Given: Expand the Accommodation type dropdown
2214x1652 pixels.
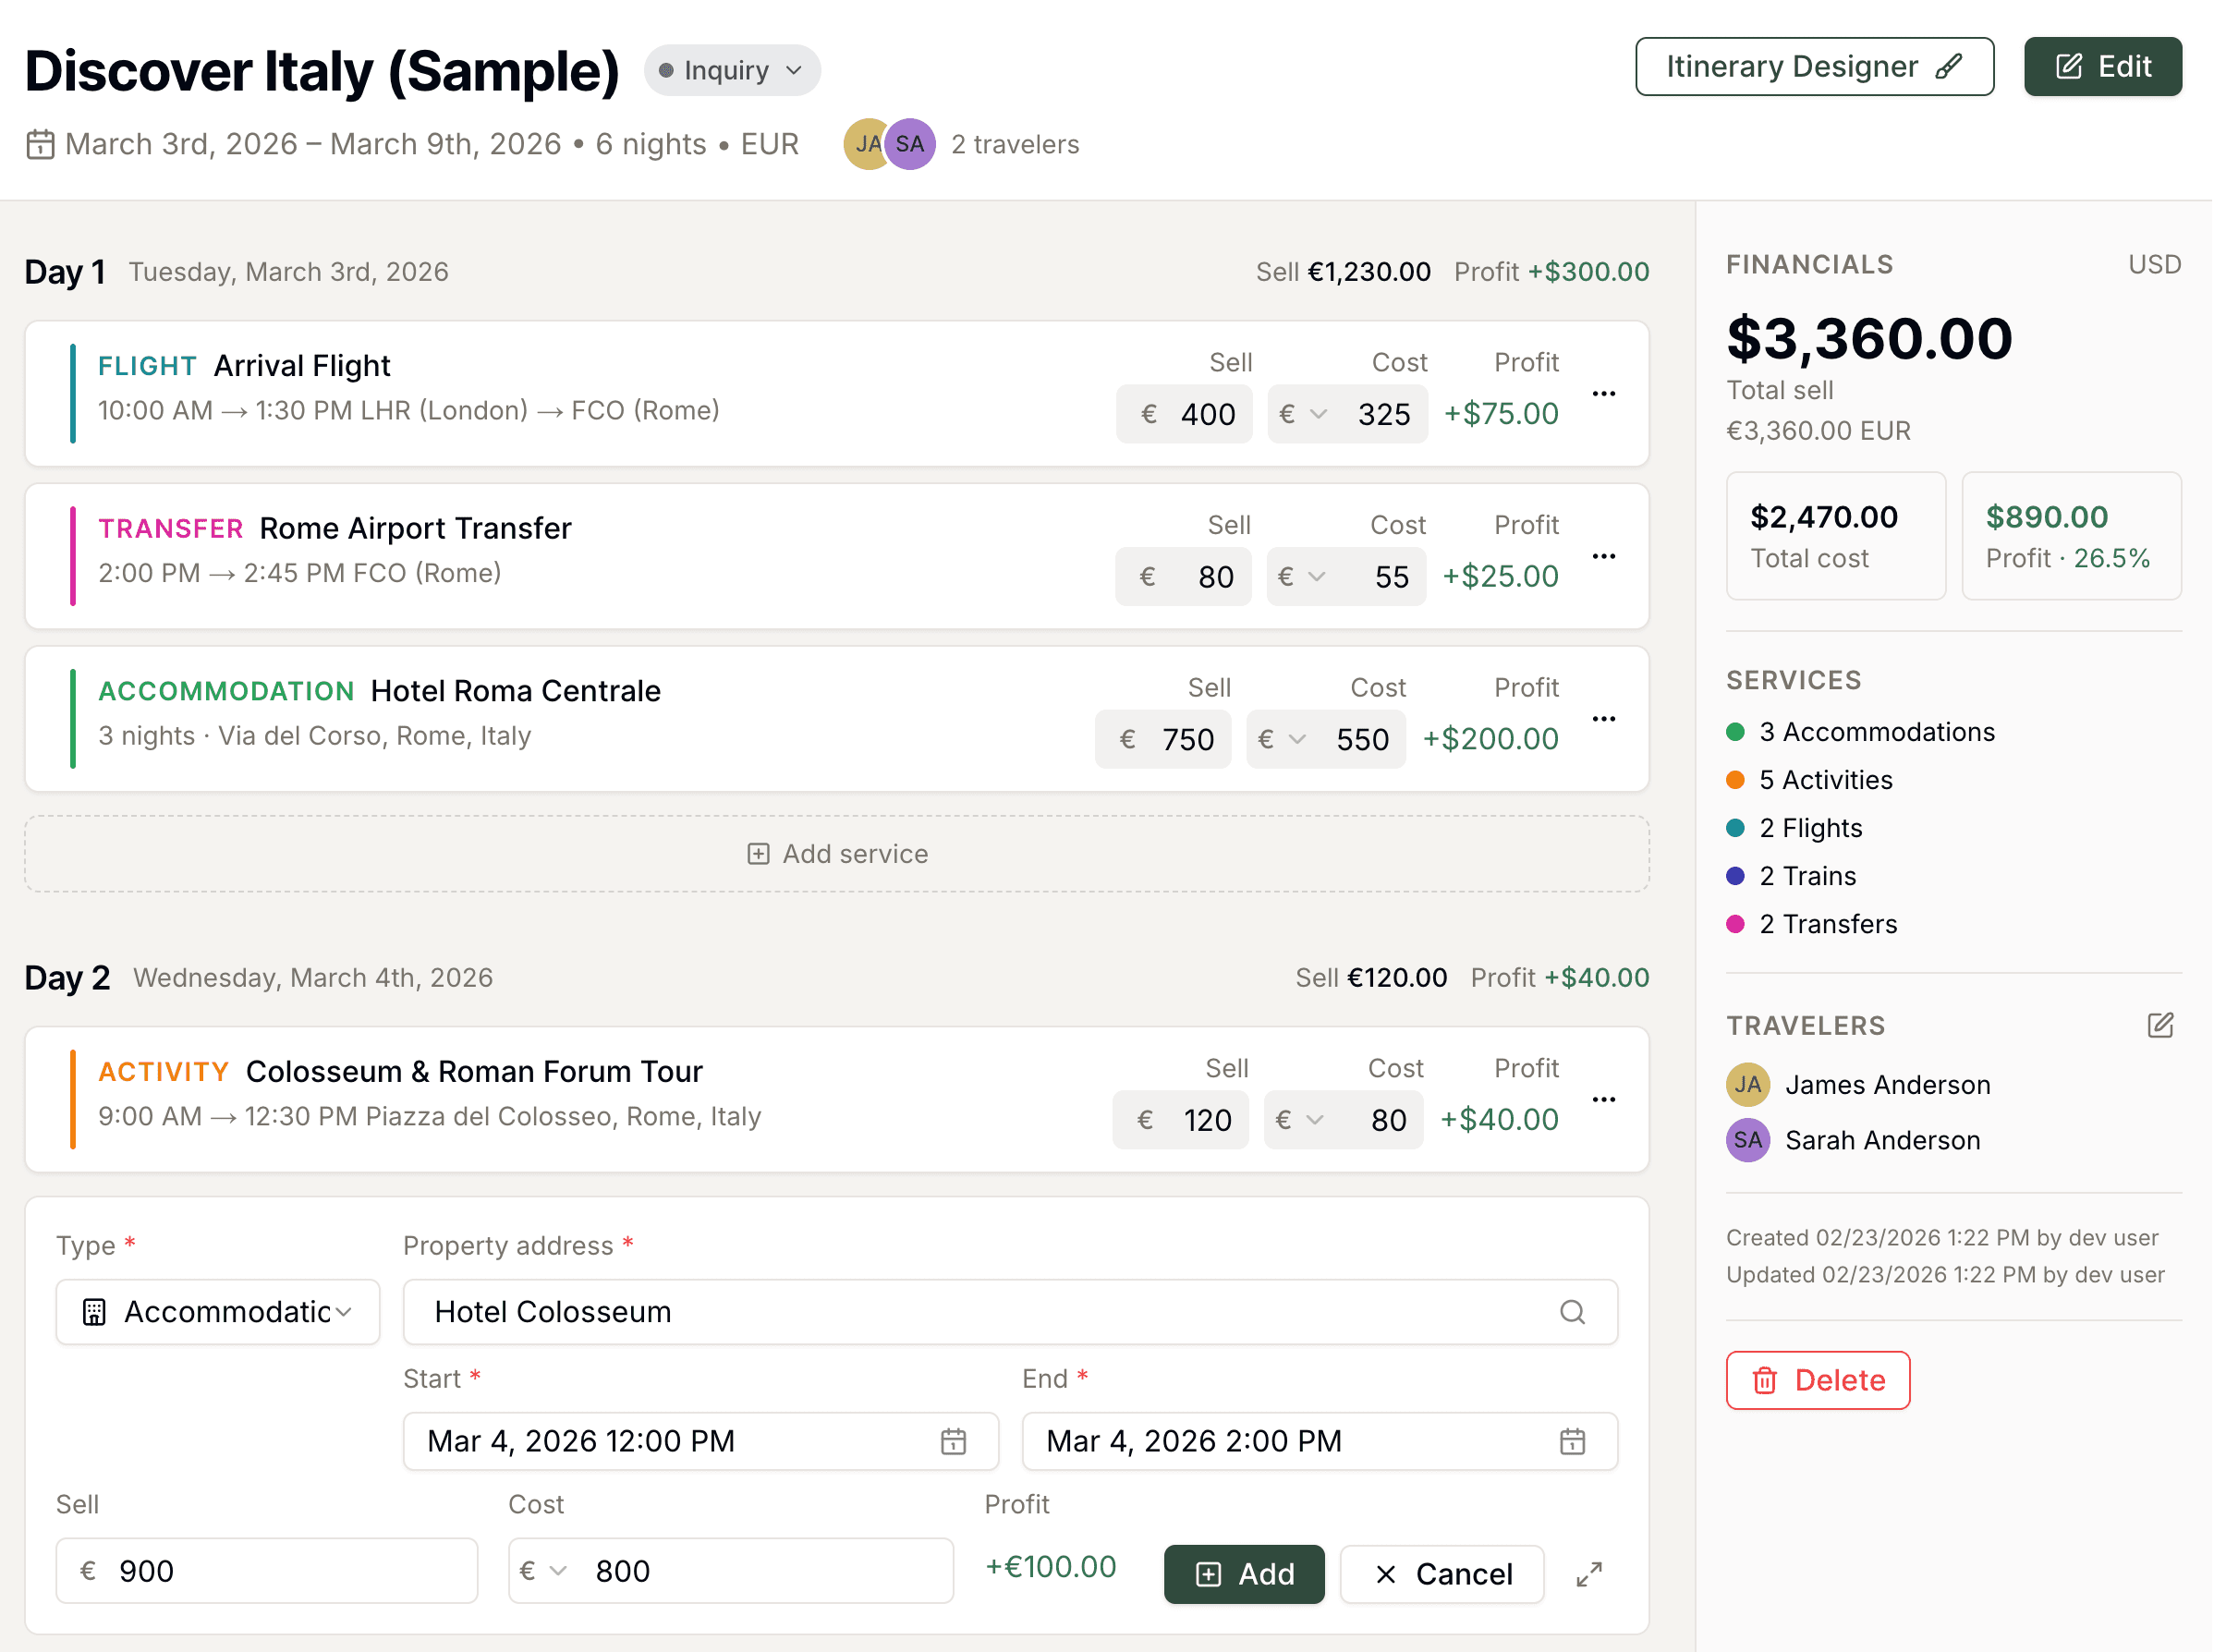Looking at the screenshot, I should [218, 1312].
